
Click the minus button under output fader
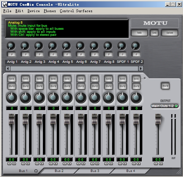[x=156, y=164]
